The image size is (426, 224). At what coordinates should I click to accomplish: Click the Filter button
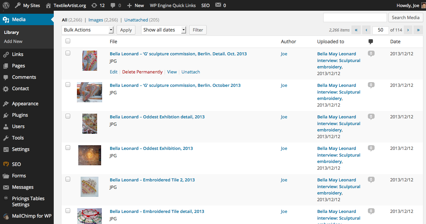click(x=198, y=30)
